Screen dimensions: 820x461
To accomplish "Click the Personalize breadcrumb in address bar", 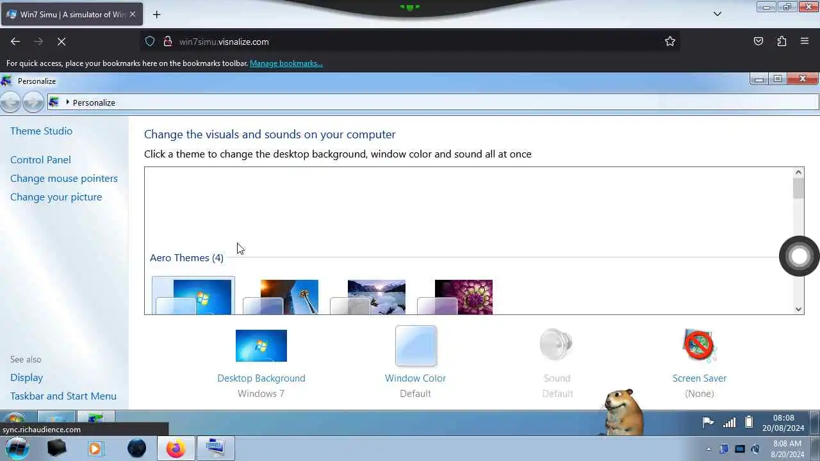I will [x=94, y=102].
